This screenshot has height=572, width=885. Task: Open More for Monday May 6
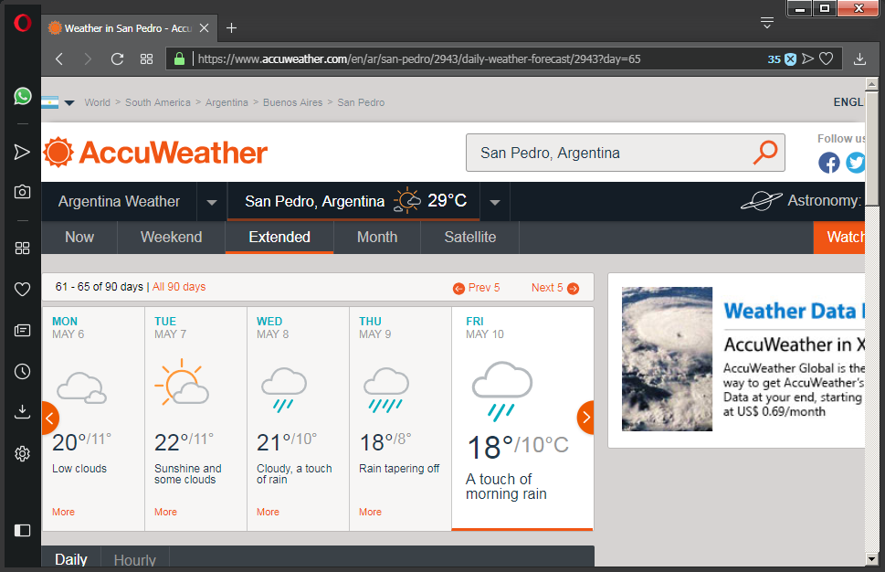point(63,512)
